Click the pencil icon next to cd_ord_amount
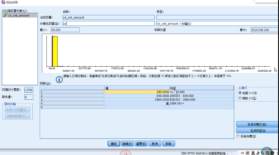The height and width of the screenshot is (155, 279). coord(5,15)
